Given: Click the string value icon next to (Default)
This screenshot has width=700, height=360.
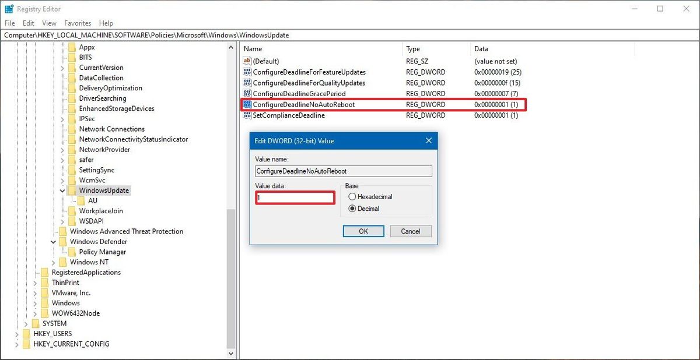Looking at the screenshot, I should (247, 61).
